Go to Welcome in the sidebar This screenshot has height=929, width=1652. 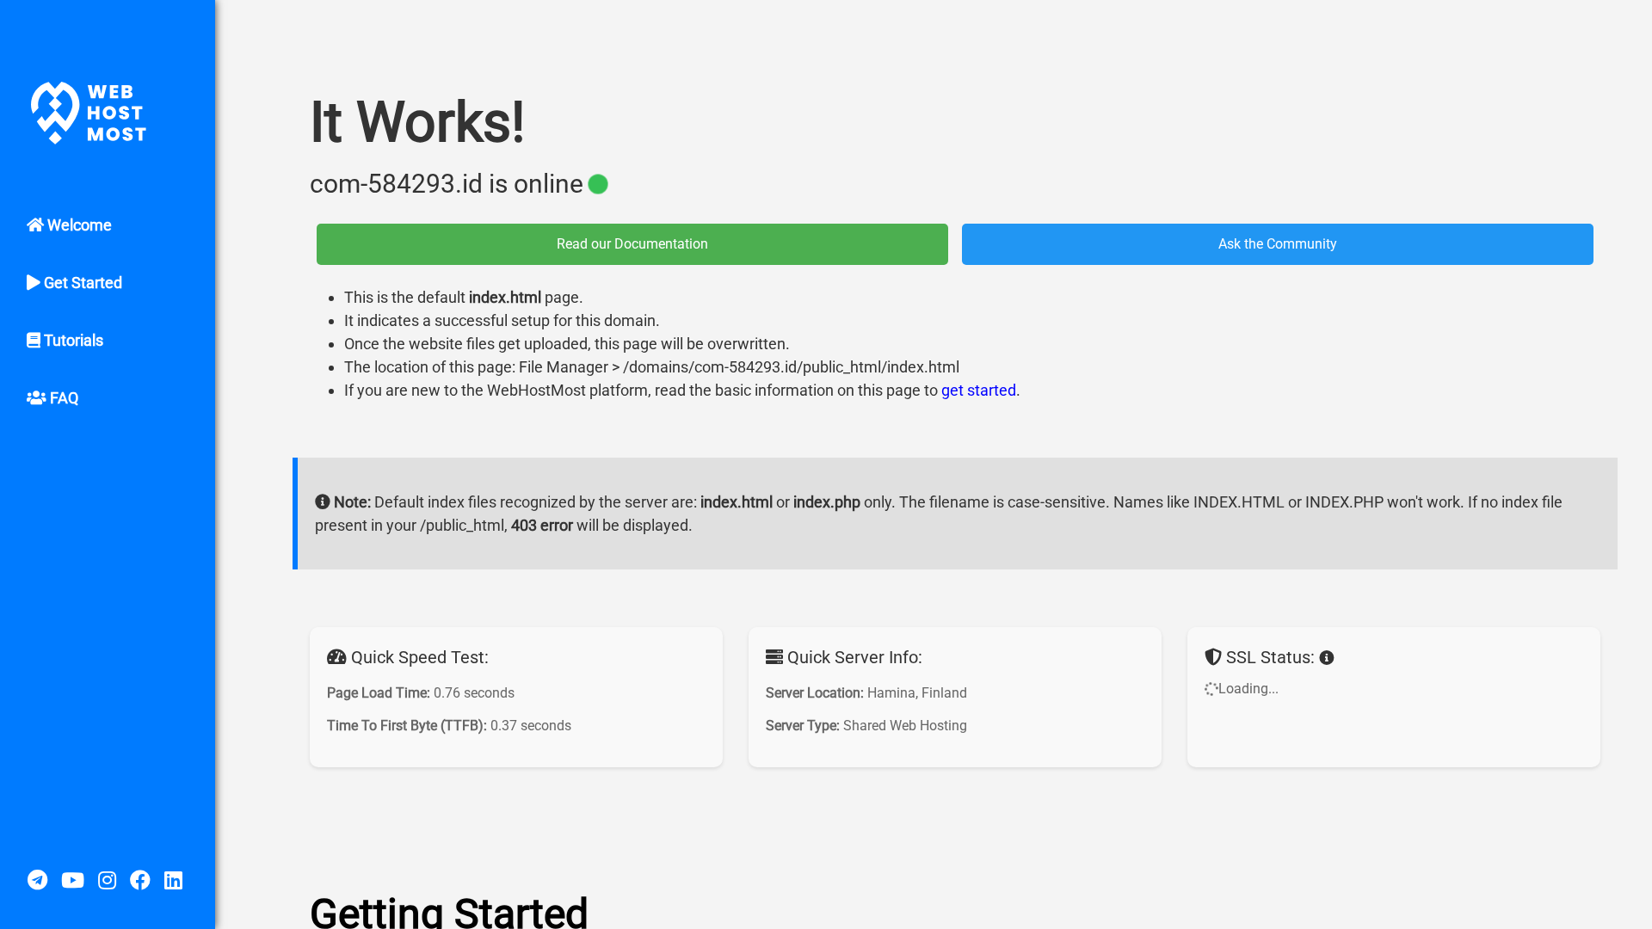pos(69,225)
